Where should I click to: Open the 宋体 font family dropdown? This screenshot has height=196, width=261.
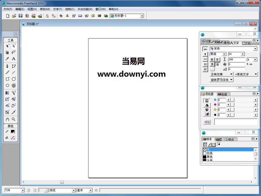(255, 49)
